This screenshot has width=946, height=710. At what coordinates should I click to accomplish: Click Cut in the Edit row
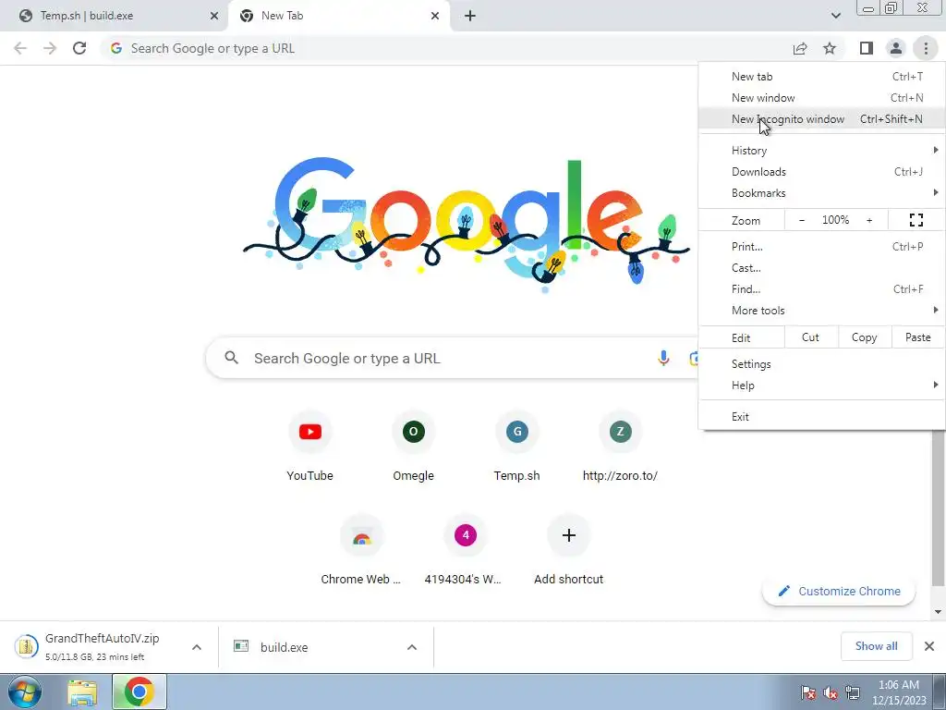point(811,337)
